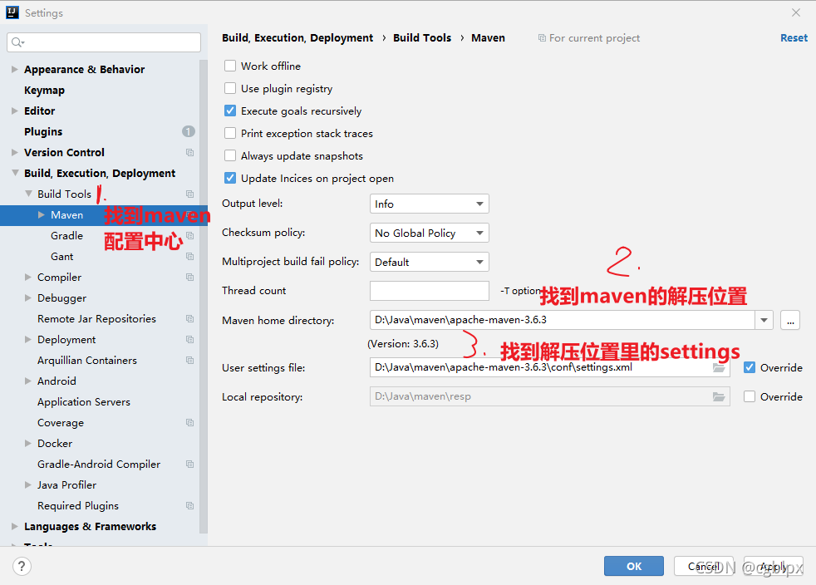
Task: Click the help question mark icon
Action: (x=22, y=566)
